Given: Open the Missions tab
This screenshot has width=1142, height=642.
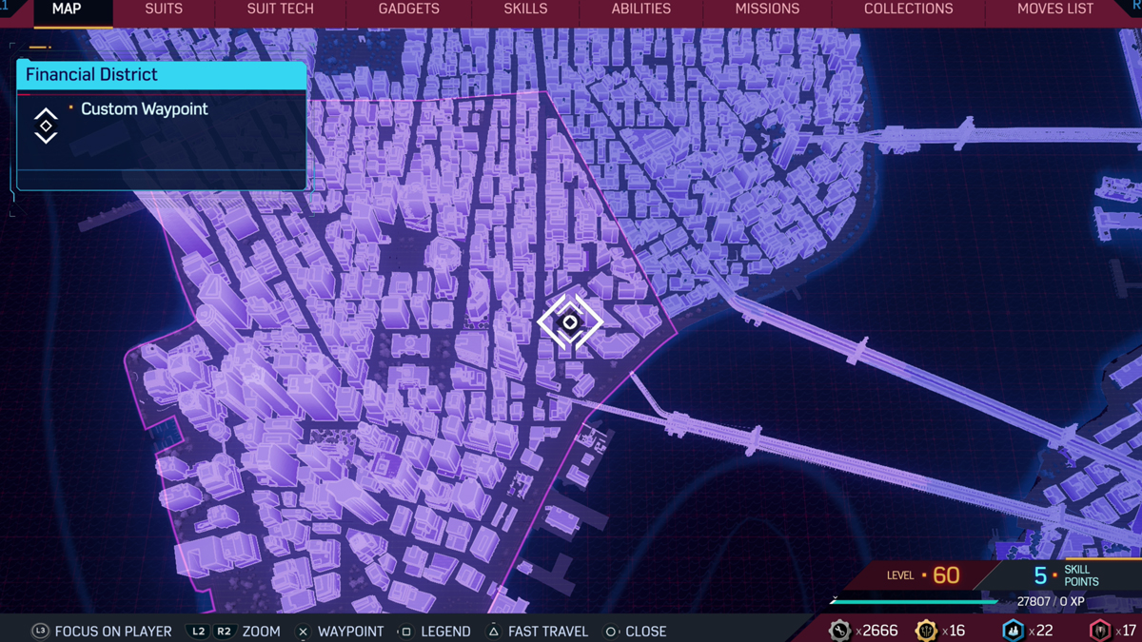Looking at the screenshot, I should 767,10.
